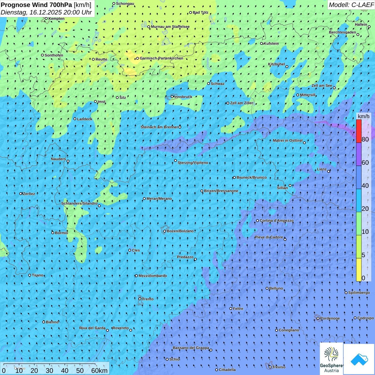Click the forecast date 'Dienstag, 16.12.2025 20:00 Uhr'

pyautogui.click(x=46, y=12)
